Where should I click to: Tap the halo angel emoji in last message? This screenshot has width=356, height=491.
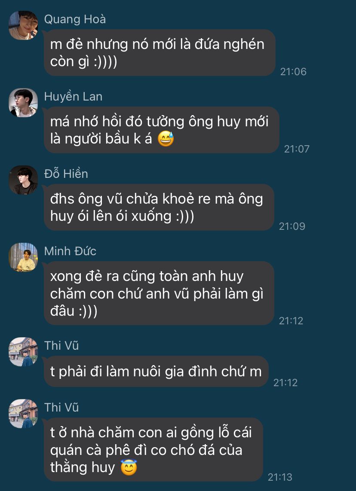pyautogui.click(x=129, y=467)
